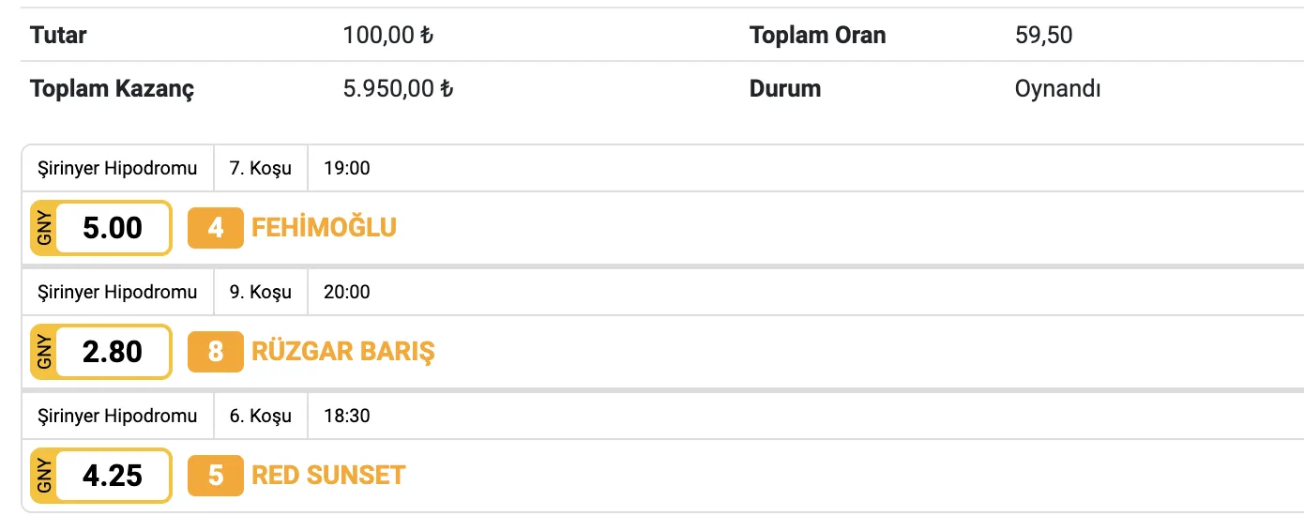Click the 19:00 race time
Viewport: 1304px width, 531px height.
[346, 169]
